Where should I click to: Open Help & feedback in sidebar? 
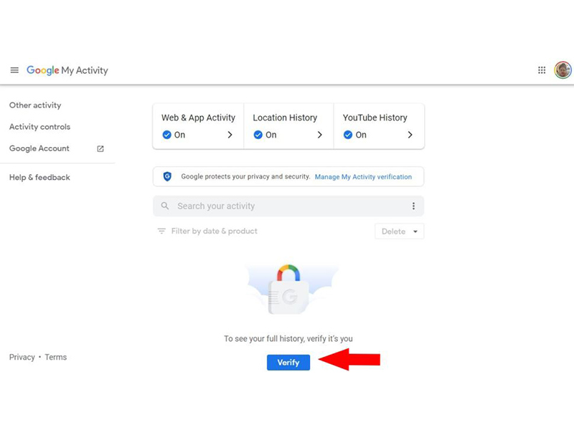[39, 177]
